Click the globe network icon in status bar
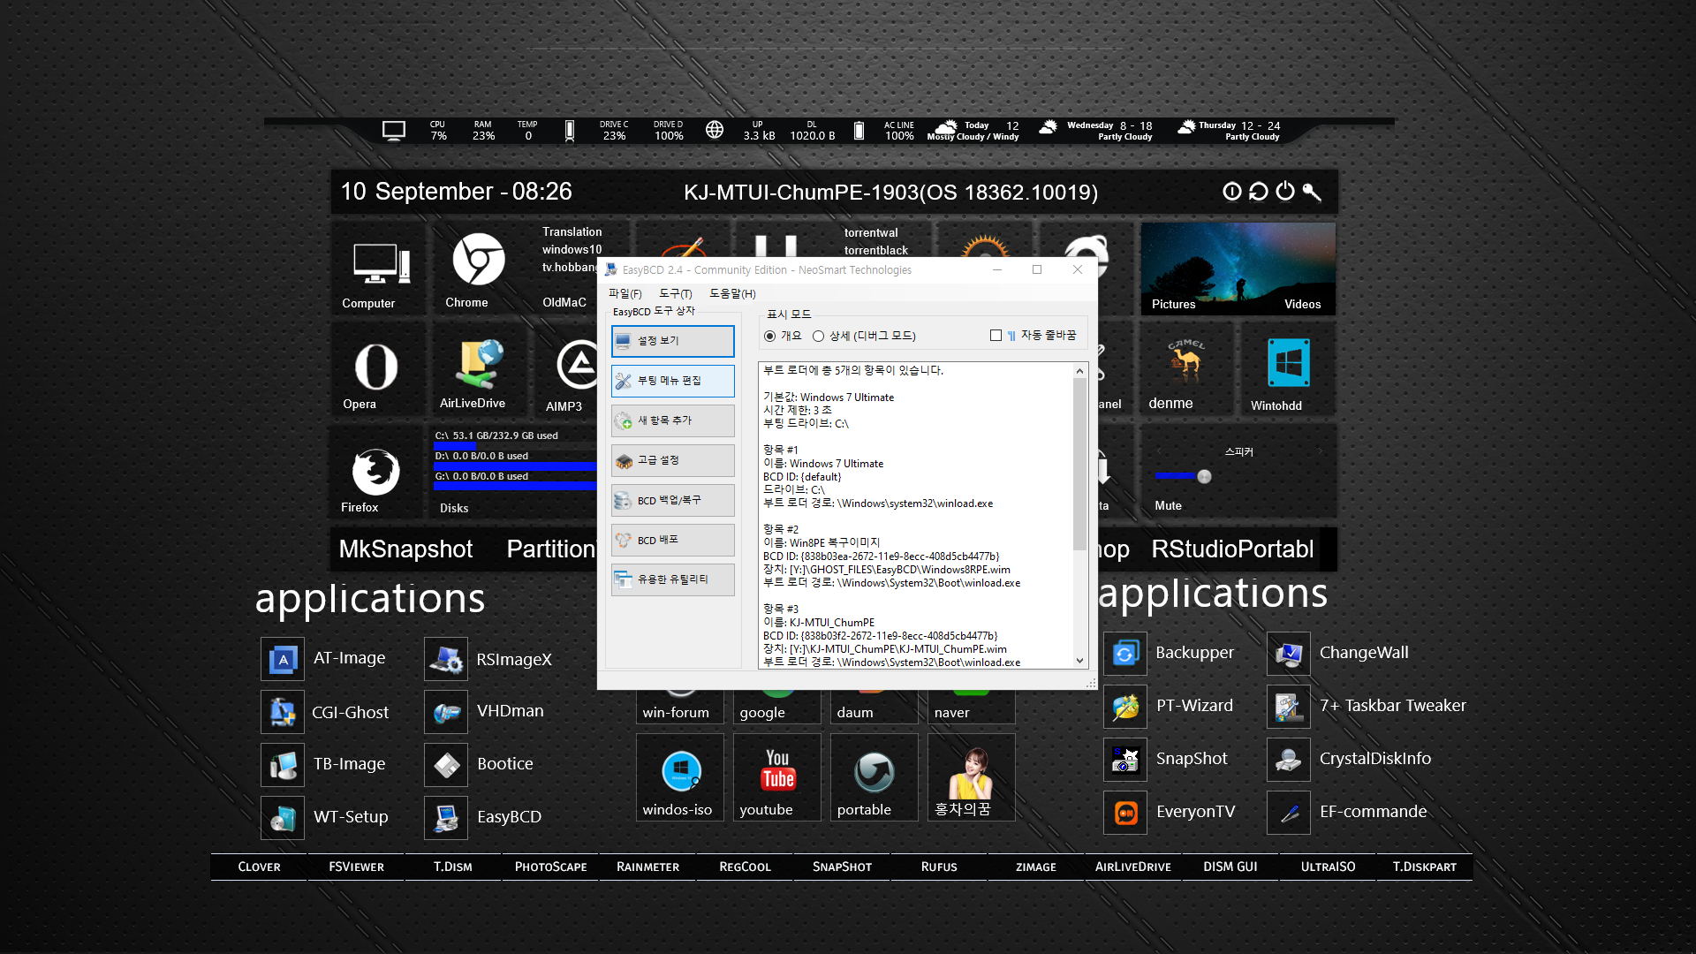Viewport: 1696px width, 954px height. [715, 131]
